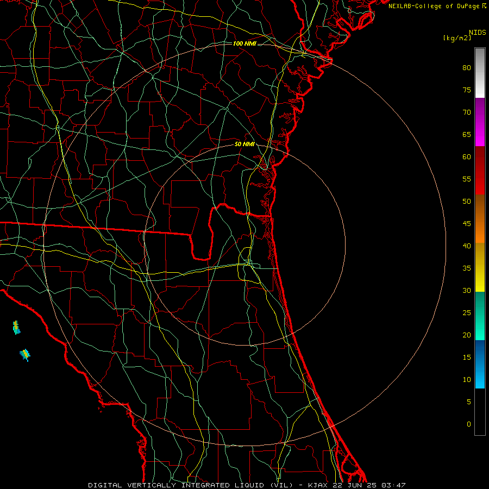Viewport: 489px width, 489px height.
Task: Pick the black bottom segment of the color bar
Action: coord(480,412)
